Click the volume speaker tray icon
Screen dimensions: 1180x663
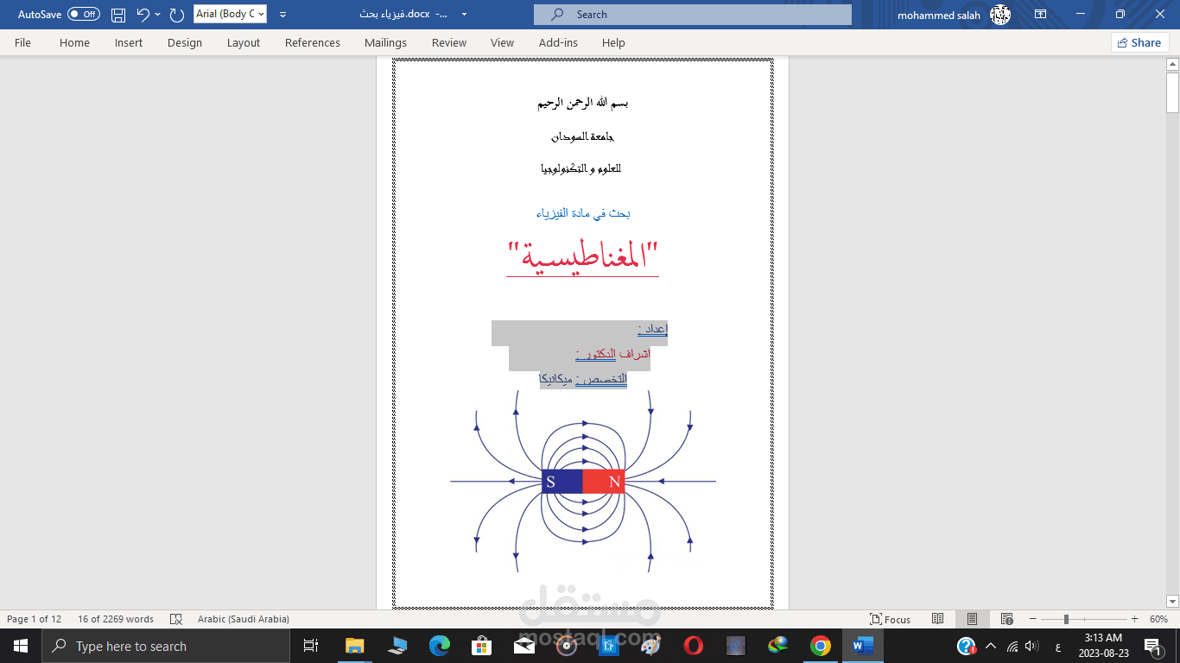click(1031, 646)
